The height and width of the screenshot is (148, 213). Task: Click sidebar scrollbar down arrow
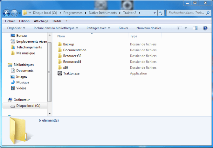pos(50,114)
